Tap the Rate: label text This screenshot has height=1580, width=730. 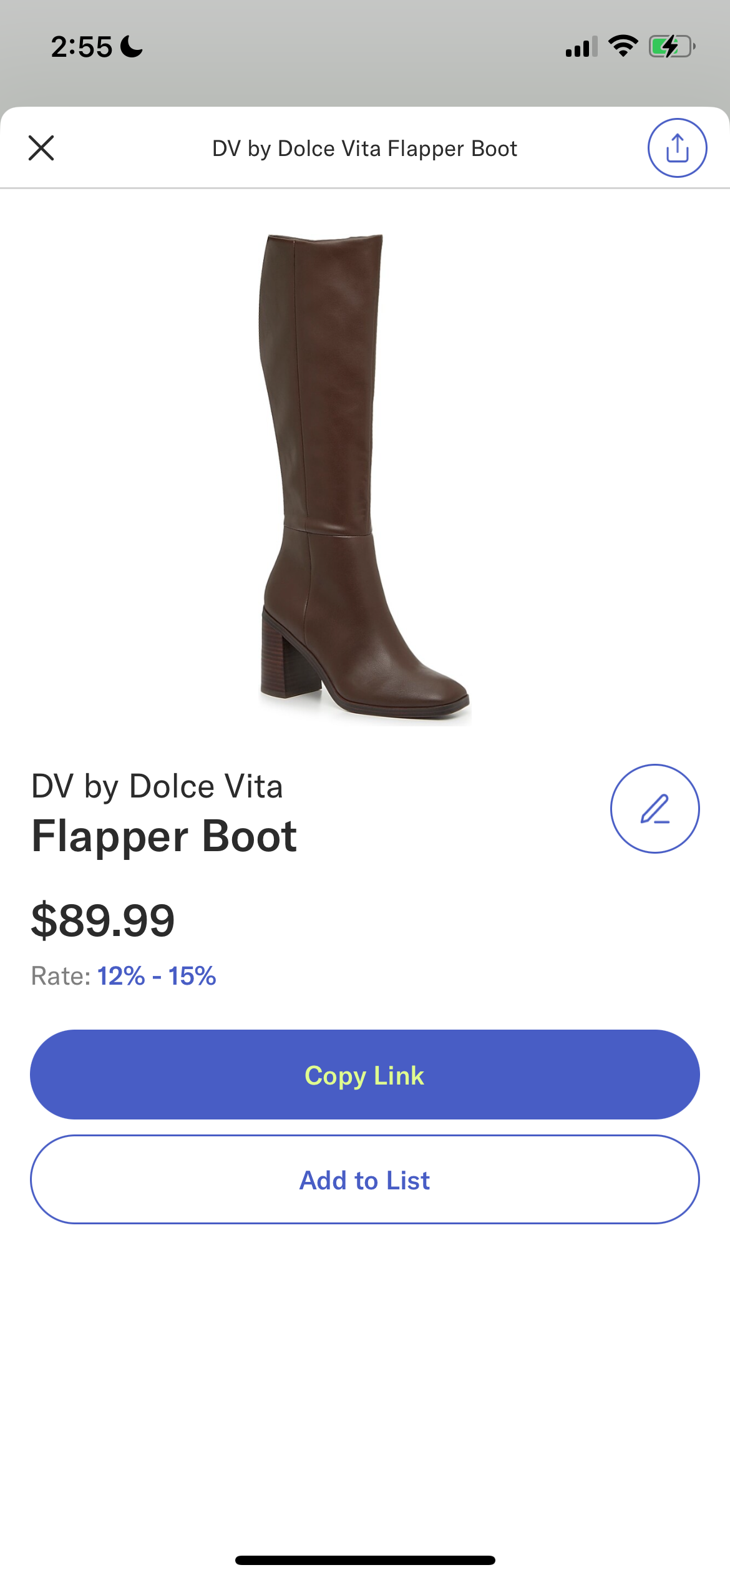click(61, 976)
